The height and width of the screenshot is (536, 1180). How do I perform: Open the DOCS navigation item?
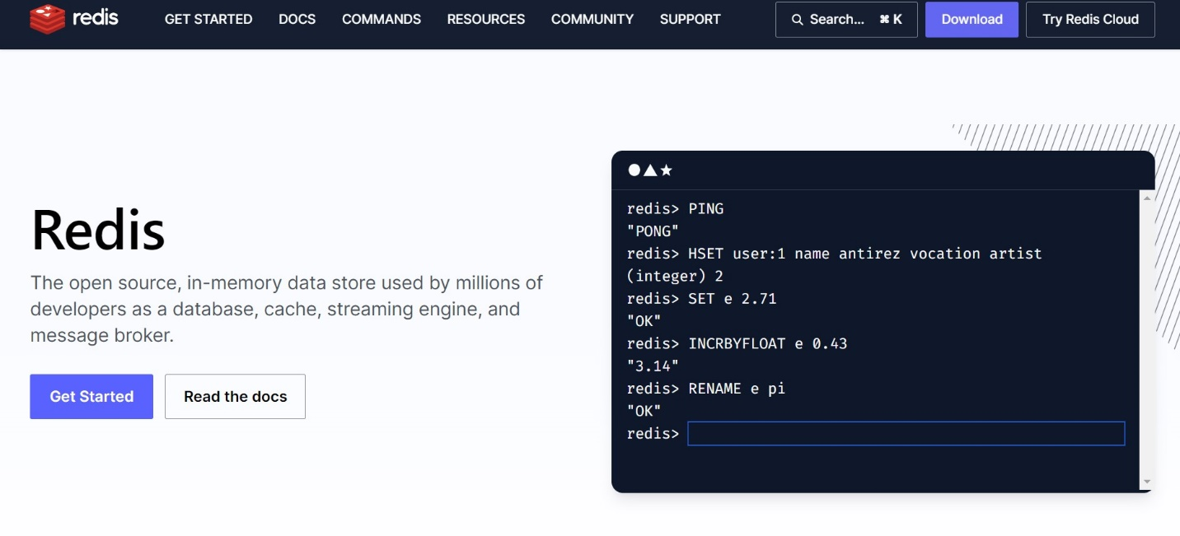297,19
